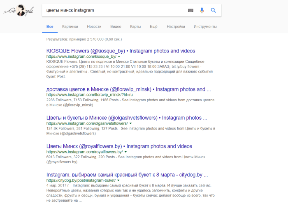
Task: Open the 'Новости' tab
Action: [x=94, y=27]
